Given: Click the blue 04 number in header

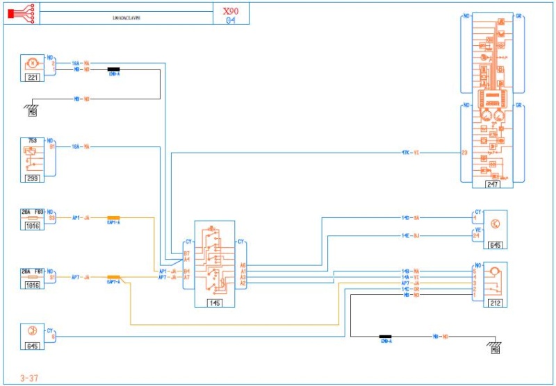Looking at the screenshot, I should pyautogui.click(x=231, y=20).
